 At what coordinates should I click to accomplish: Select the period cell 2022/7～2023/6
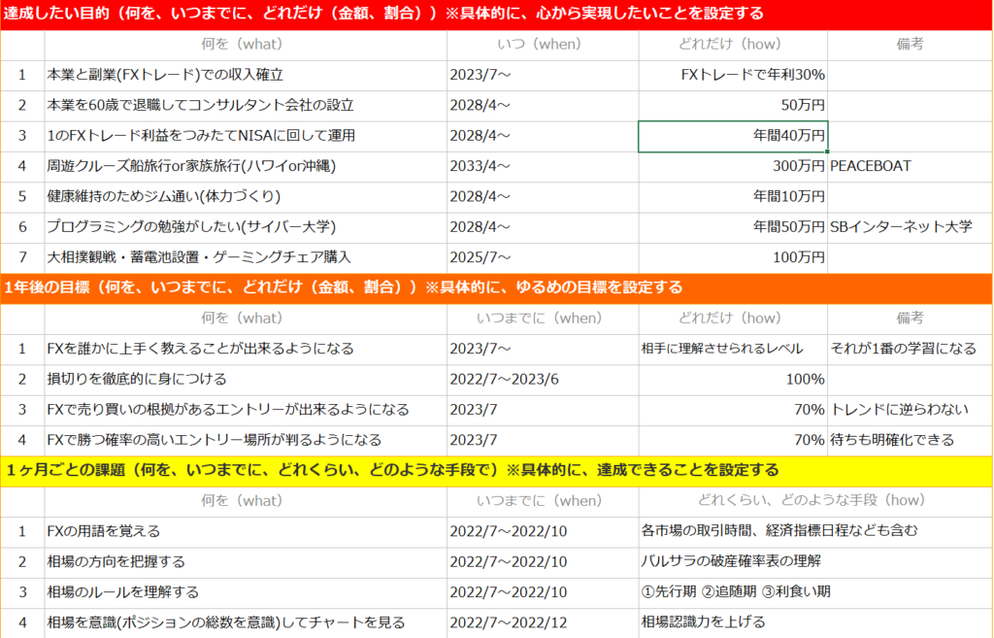pos(542,379)
